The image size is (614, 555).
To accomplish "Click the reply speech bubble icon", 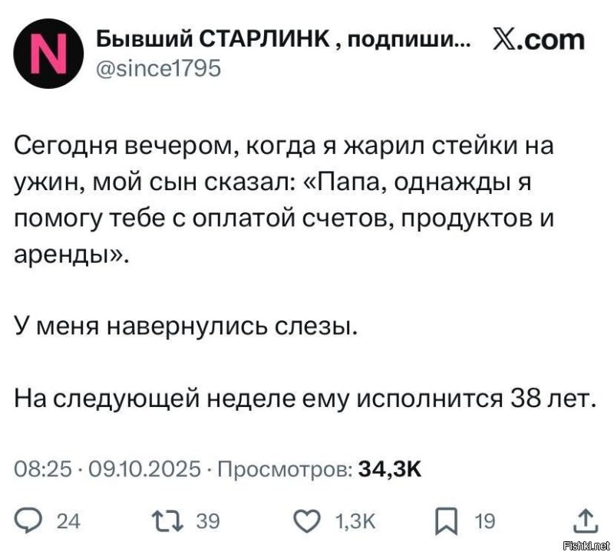I will (27, 523).
